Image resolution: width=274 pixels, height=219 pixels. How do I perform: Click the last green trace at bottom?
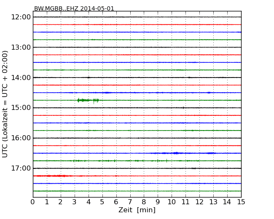[x=137, y=191]
